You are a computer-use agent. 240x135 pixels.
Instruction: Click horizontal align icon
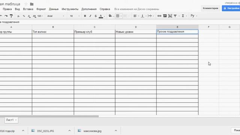(135, 16)
